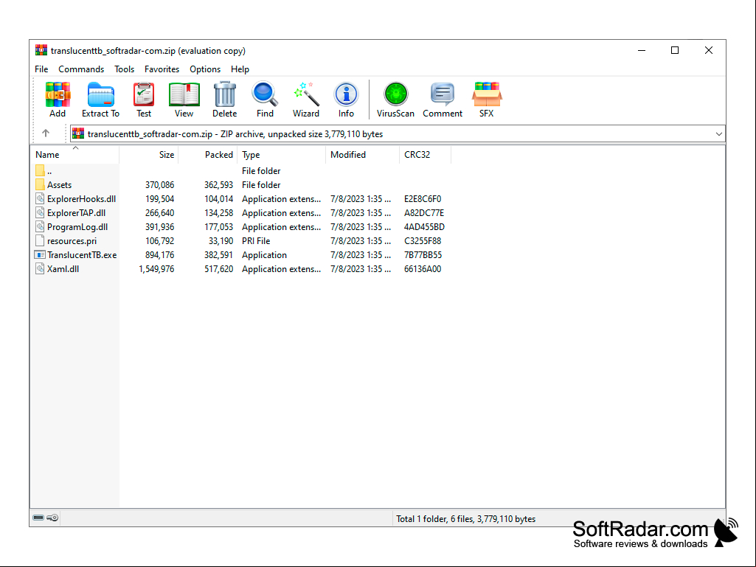Sort by CRC32 column header
This screenshot has width=756, height=567.
(x=426, y=155)
